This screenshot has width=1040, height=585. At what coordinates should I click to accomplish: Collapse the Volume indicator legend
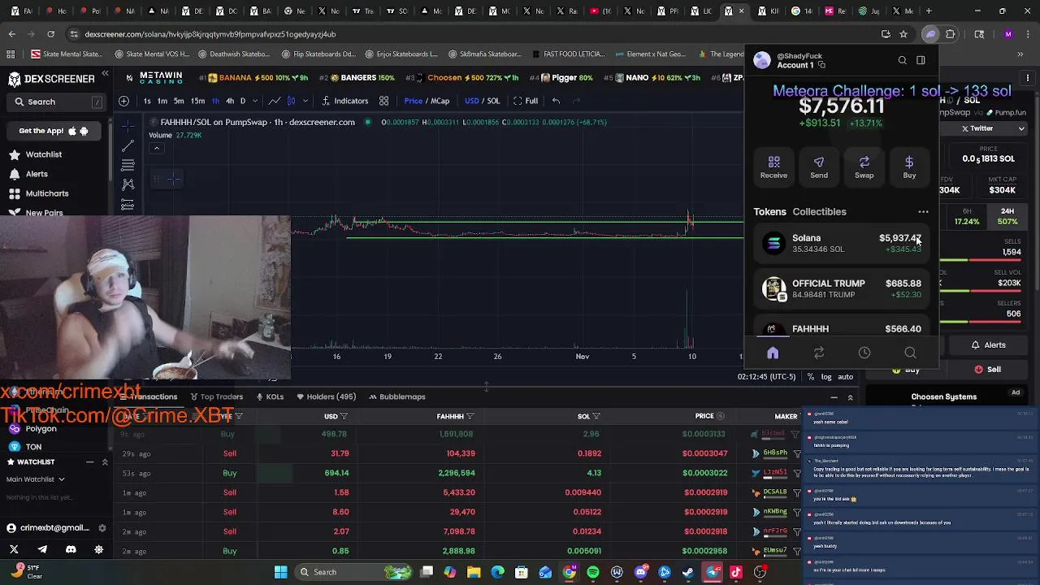pos(157,148)
